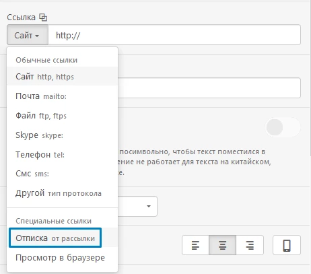Select Сайт http, https menu option
The width and height of the screenshot is (311, 274).
point(63,77)
